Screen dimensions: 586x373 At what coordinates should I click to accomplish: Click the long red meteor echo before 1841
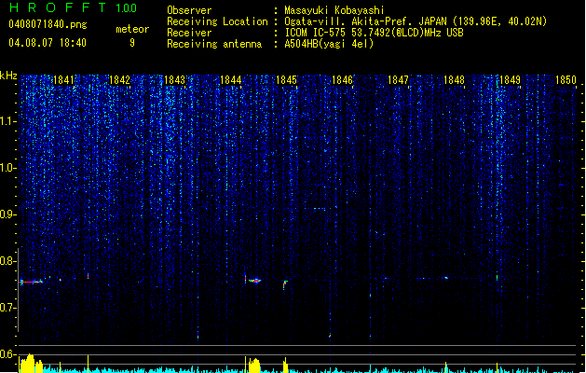tap(32, 282)
